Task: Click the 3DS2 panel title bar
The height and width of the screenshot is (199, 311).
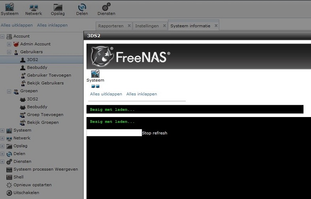Action: (197, 36)
